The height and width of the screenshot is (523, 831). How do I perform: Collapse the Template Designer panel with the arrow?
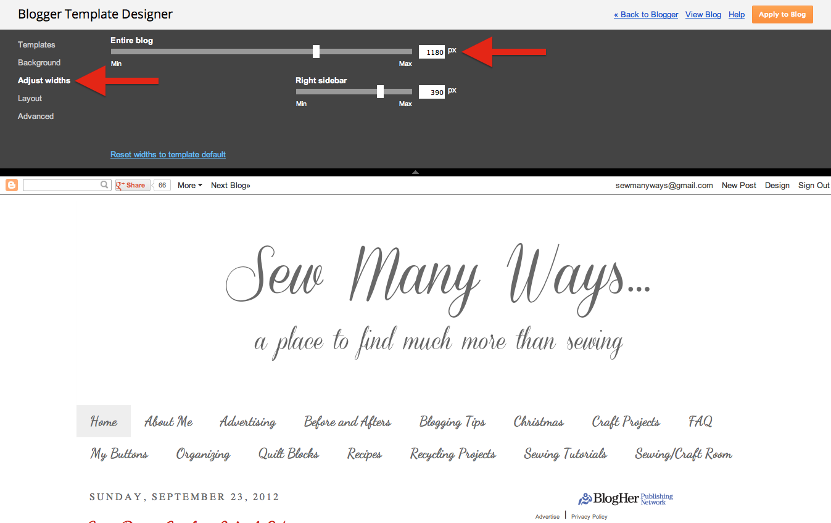[x=415, y=173]
